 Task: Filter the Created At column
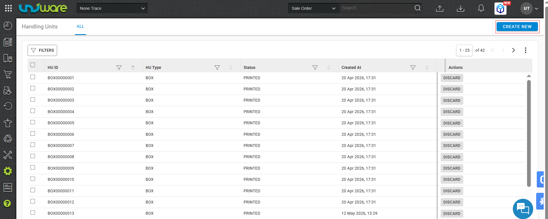coord(413,67)
